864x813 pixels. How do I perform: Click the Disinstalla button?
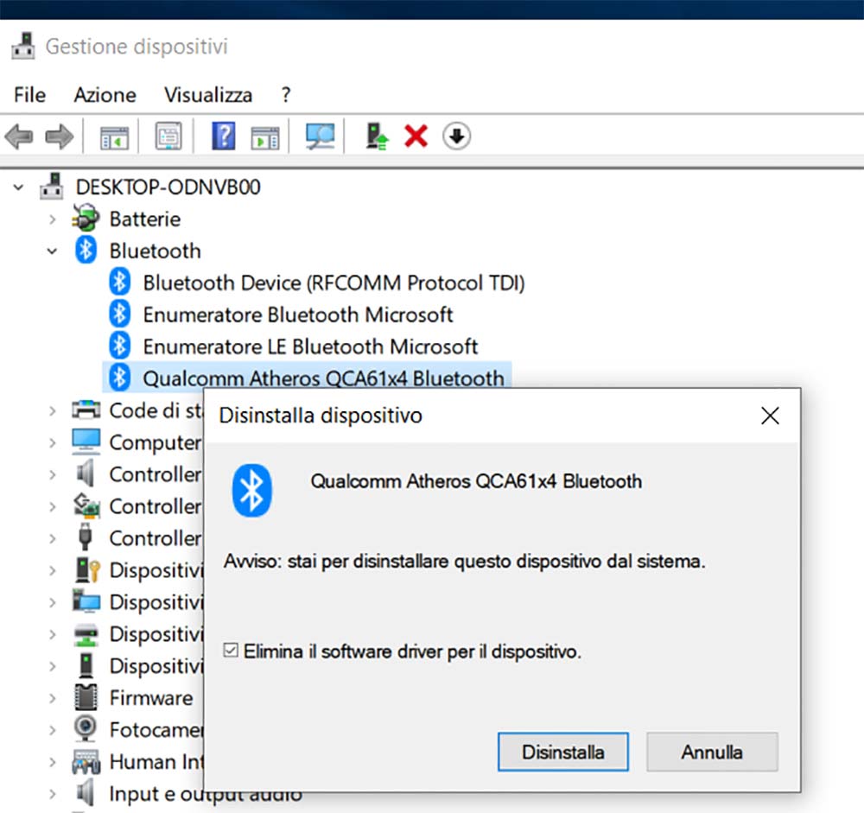tap(562, 752)
